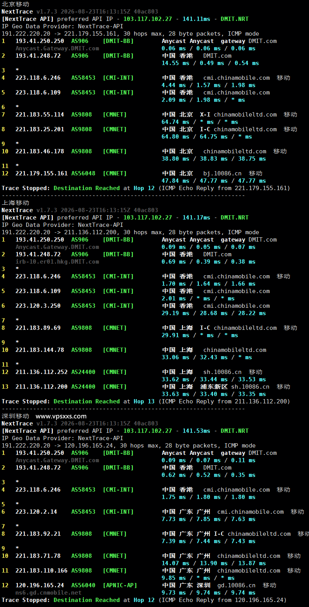Click the bj.10086.cn hostname
The height and width of the screenshot is (607, 309).
[222, 173]
